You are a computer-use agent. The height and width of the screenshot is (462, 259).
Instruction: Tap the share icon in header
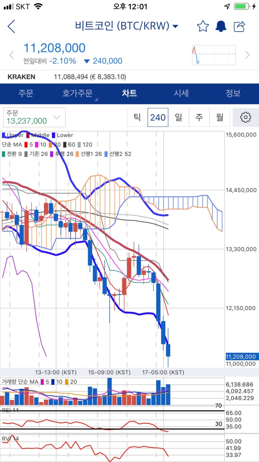(x=239, y=26)
